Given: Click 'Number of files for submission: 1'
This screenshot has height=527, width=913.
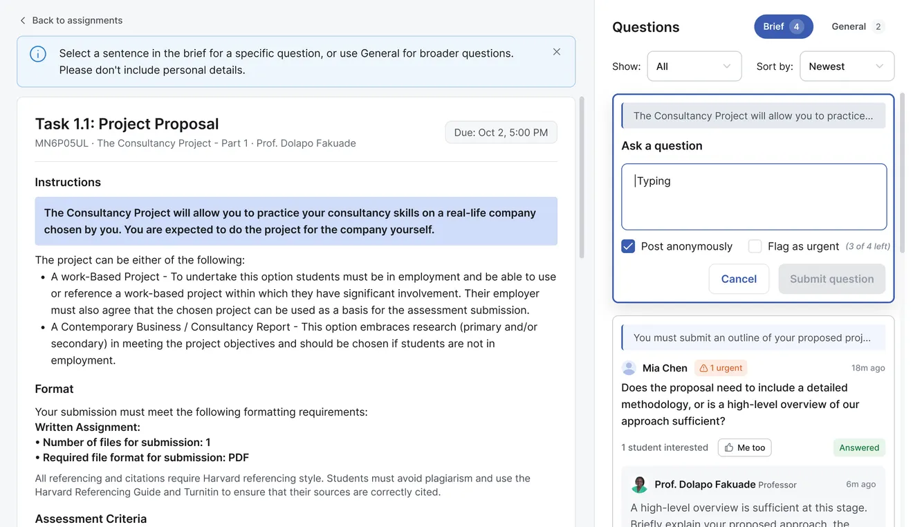Looking at the screenshot, I should point(123,442).
